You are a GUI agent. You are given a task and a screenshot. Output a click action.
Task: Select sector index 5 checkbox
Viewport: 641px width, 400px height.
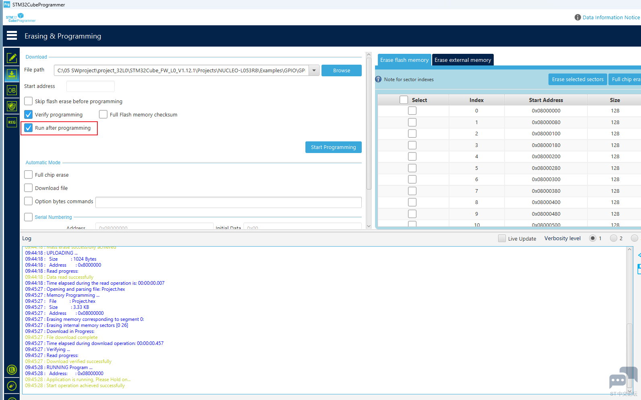point(412,168)
